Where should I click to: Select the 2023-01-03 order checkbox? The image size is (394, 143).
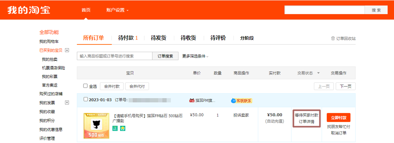tap(86, 99)
